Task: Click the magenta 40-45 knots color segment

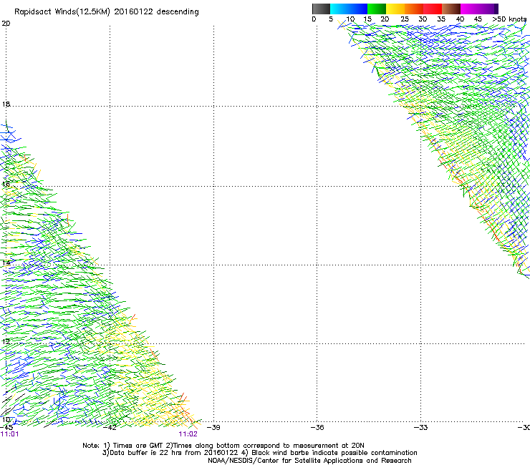Action: [x=470, y=9]
